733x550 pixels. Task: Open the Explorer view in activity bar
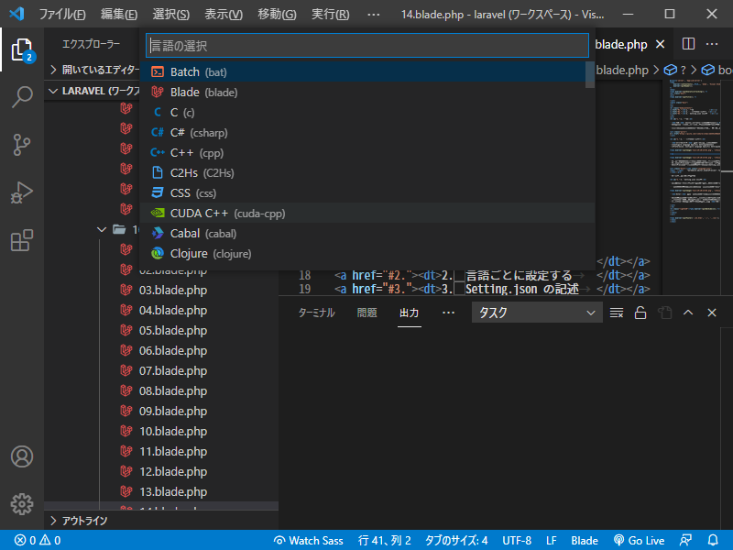(x=22, y=49)
